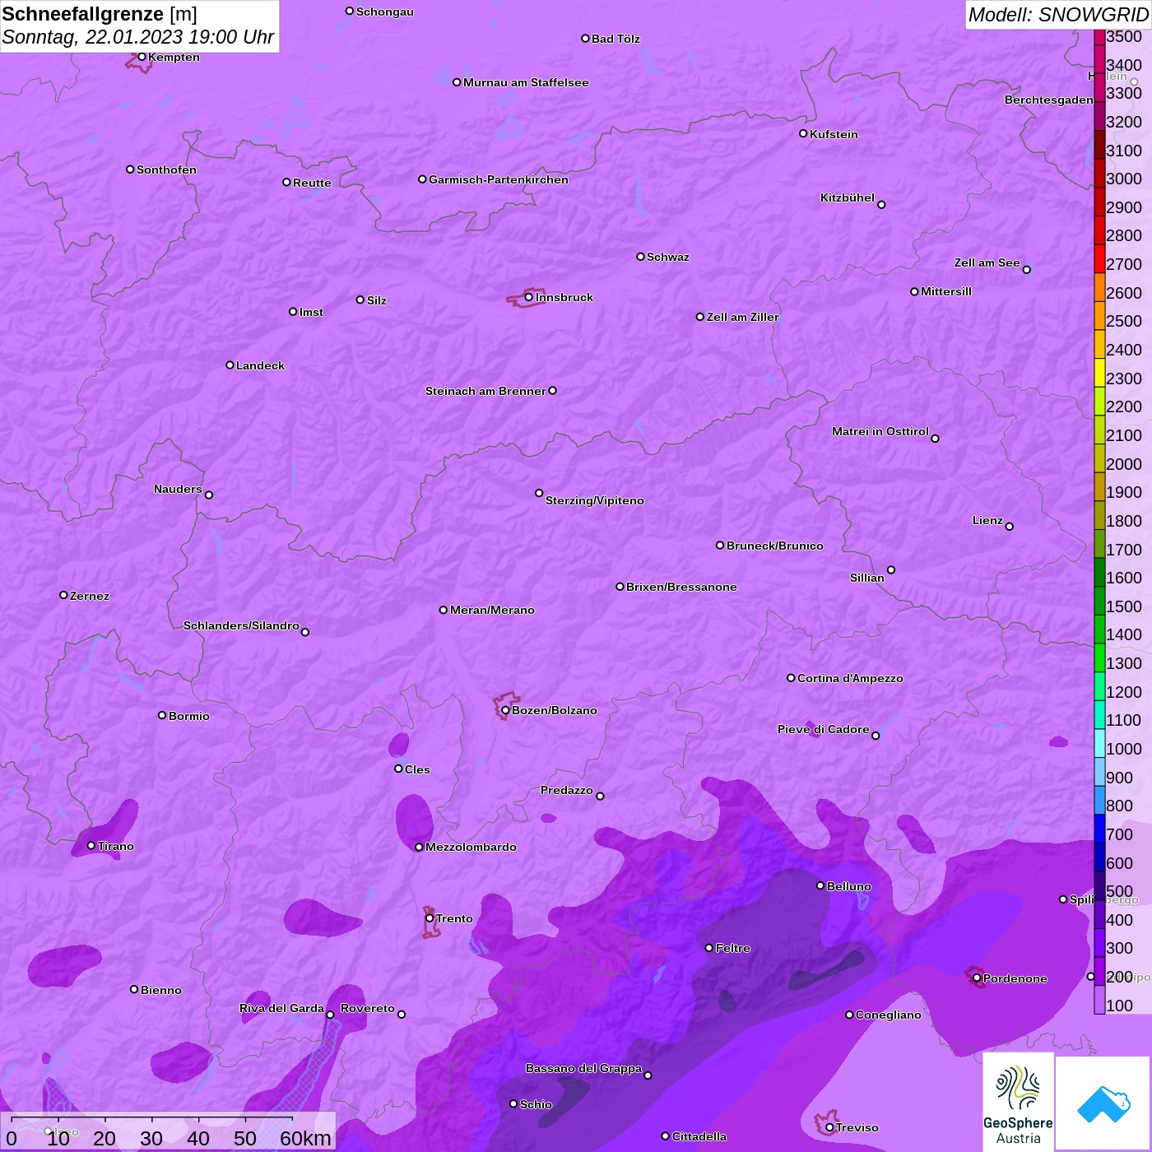Click the Pordenone city marker dot
This screenshot has height=1152, width=1152.
(977, 978)
